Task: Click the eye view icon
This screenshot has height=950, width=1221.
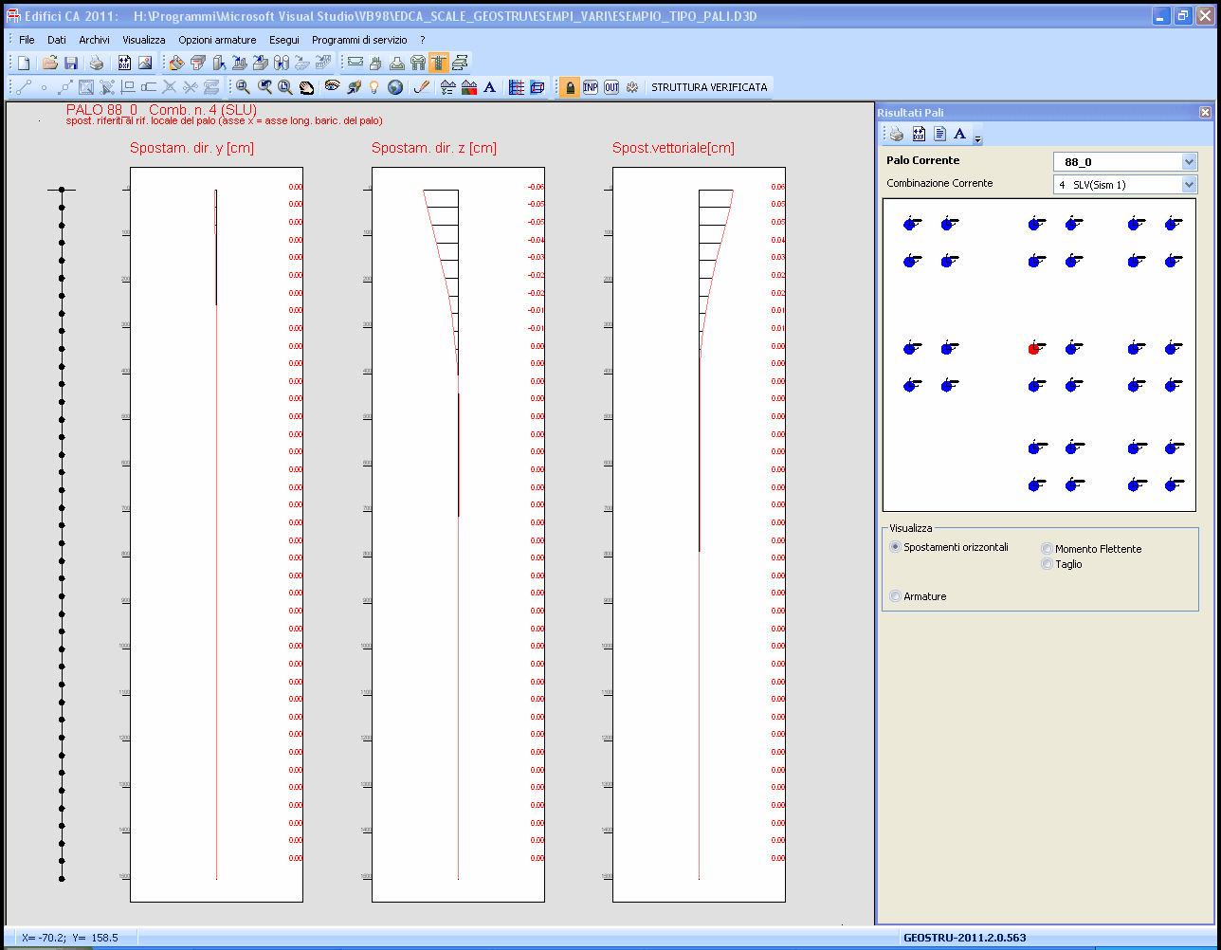Action: pyautogui.click(x=332, y=87)
